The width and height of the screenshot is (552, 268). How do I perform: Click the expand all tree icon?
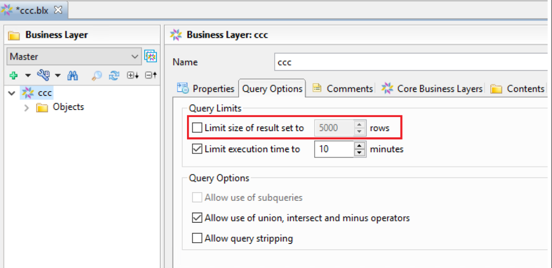(x=133, y=75)
